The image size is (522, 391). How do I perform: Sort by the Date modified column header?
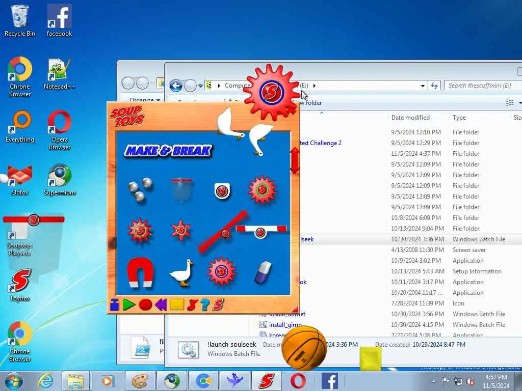coord(410,118)
